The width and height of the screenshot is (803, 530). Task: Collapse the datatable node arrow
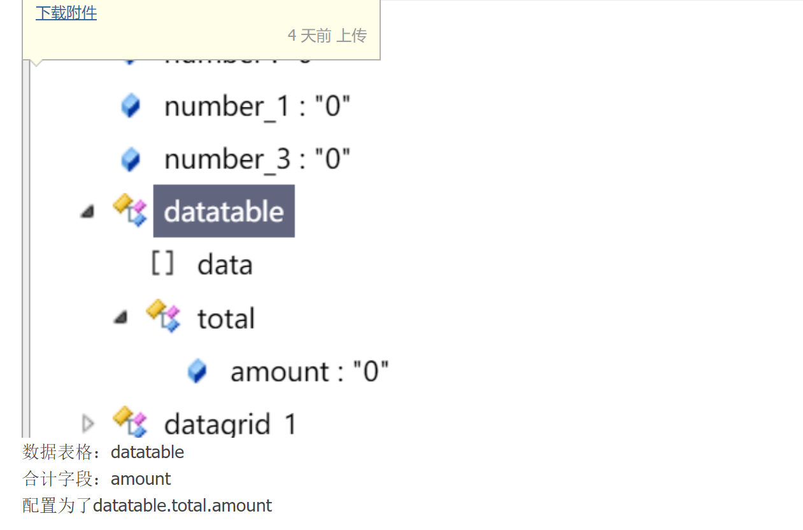(x=87, y=211)
